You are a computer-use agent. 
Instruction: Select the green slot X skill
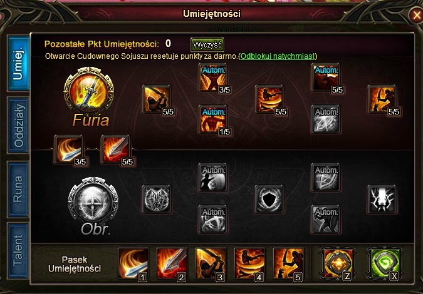(x=384, y=263)
